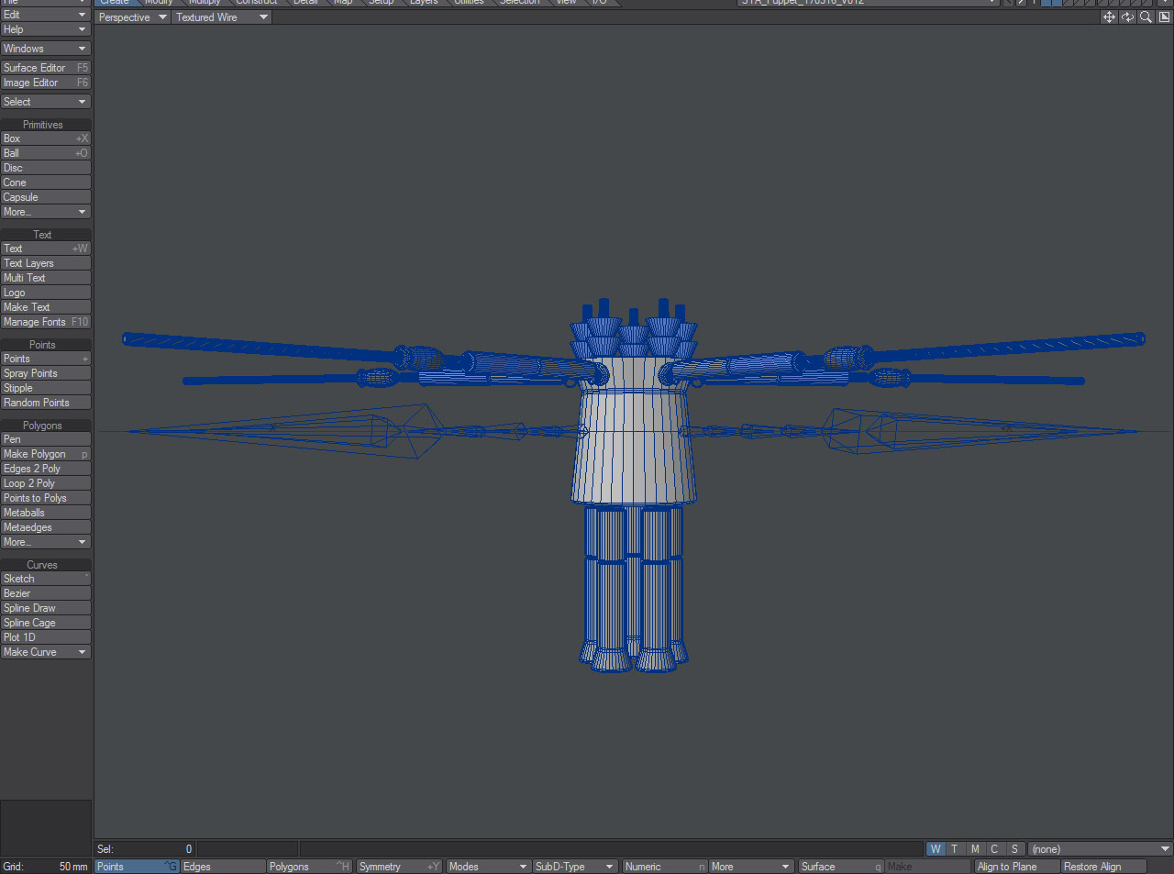The image size is (1174, 874).
Task: Click the M morph map icon
Action: click(x=974, y=848)
